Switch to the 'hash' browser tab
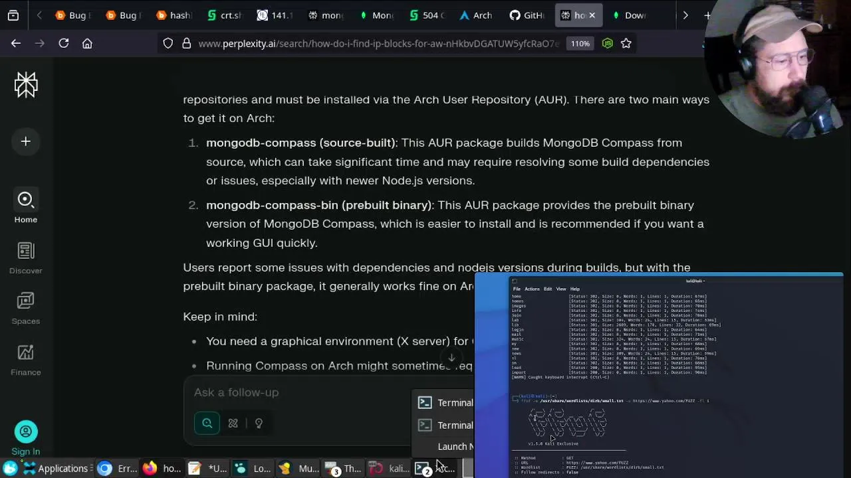Screen dimensions: 851x478 (x=173, y=15)
